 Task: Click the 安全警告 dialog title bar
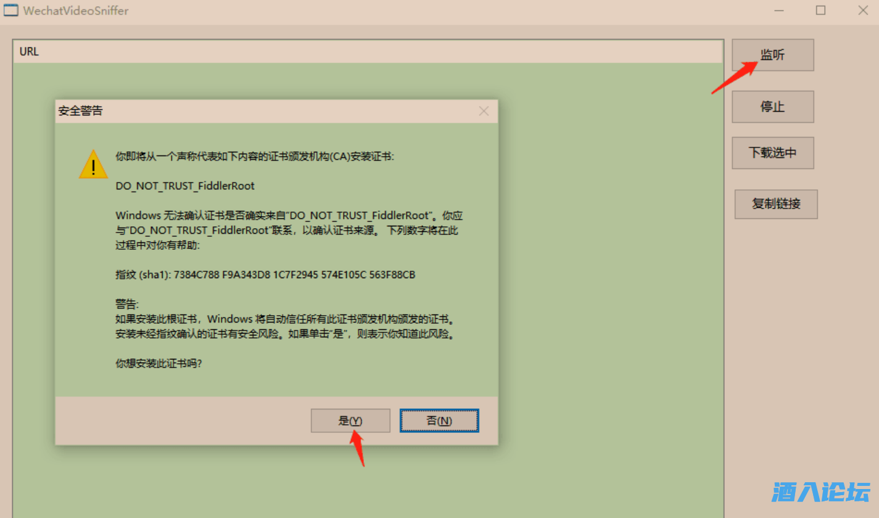[265, 111]
